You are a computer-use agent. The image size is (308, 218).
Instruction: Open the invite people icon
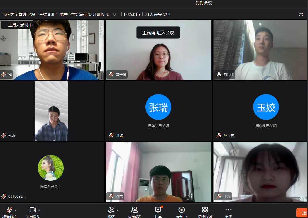[x=111, y=210]
